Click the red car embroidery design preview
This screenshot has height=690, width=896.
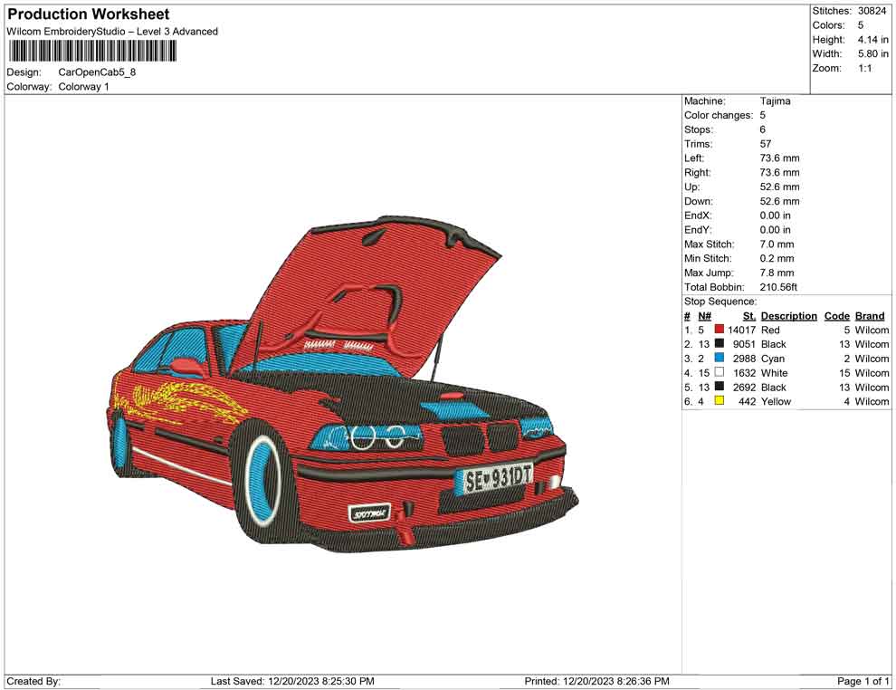coord(342,385)
